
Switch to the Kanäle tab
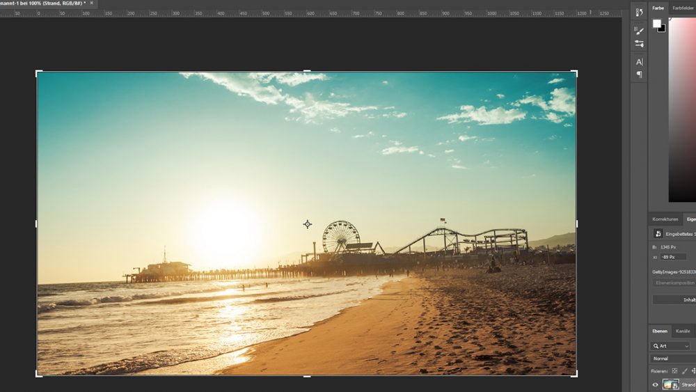pyautogui.click(x=683, y=331)
